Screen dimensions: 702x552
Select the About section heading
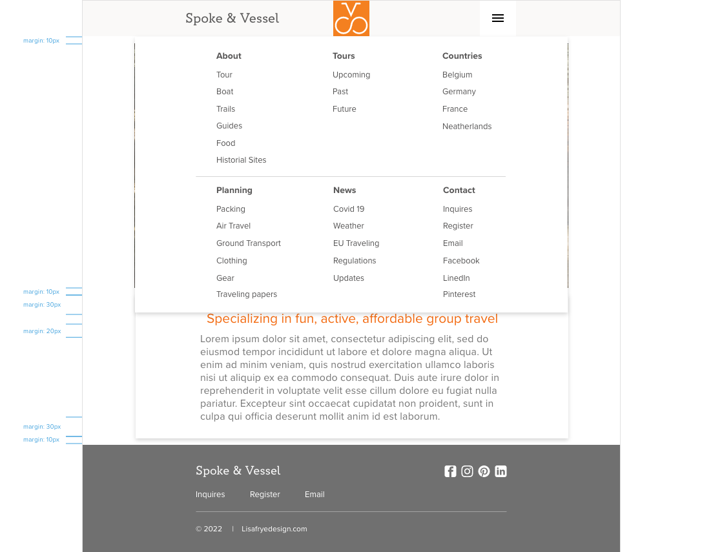(x=229, y=56)
